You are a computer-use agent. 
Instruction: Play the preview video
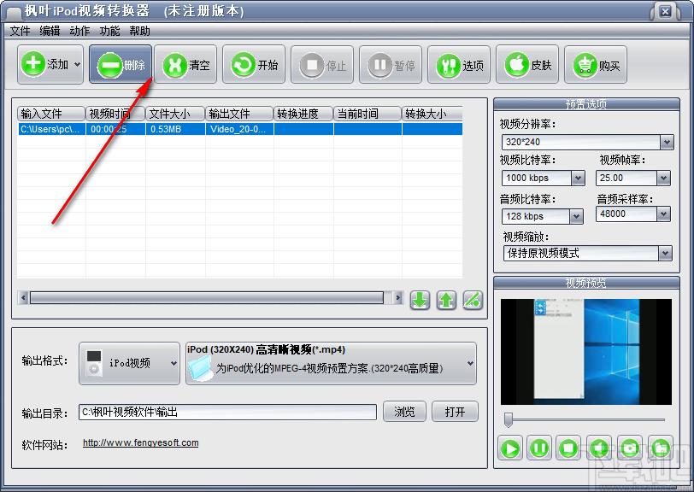(510, 448)
